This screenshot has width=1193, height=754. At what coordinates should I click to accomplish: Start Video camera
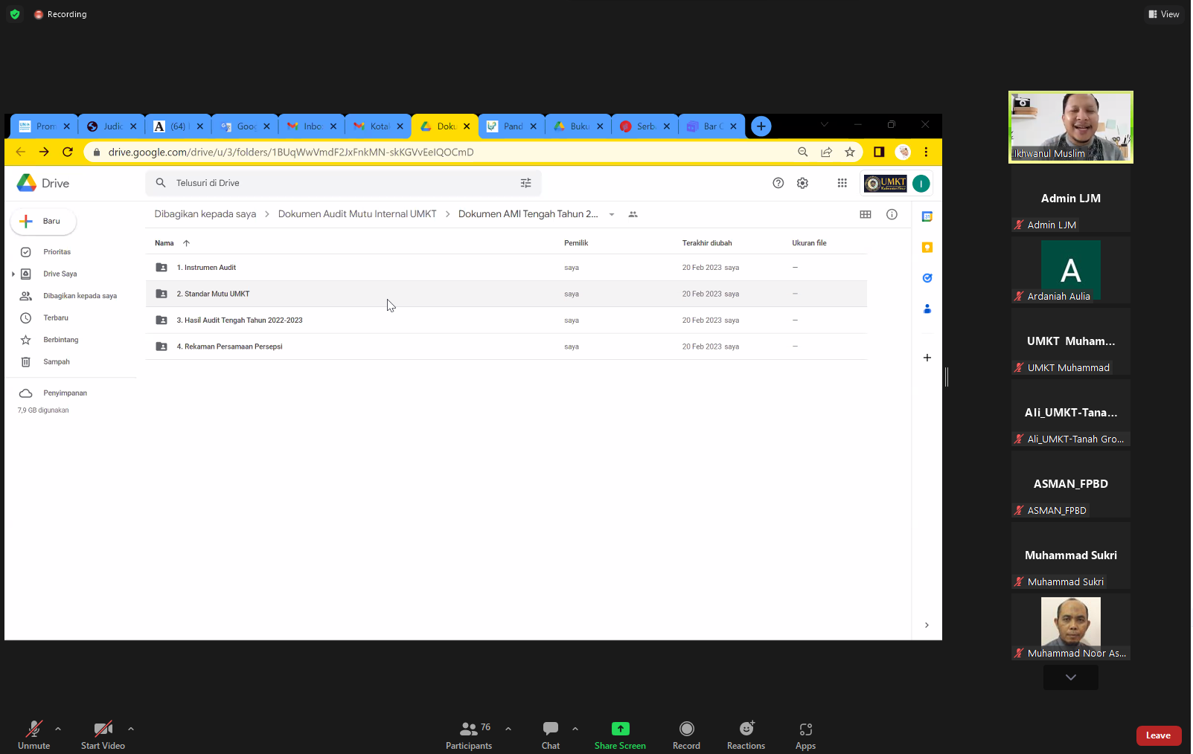[x=103, y=735]
